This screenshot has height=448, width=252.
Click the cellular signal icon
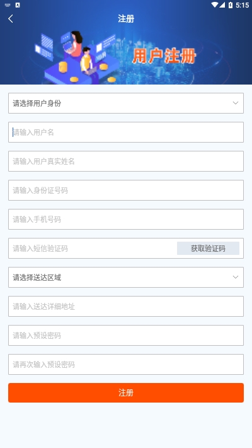[222, 5]
